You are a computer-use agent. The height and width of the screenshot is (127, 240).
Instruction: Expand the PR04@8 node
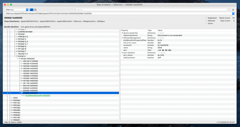click(12, 110)
